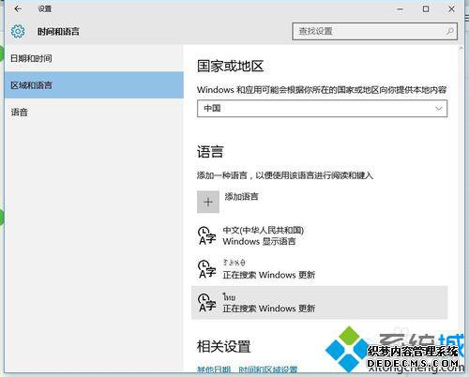Click the plus icon to add language
The image size is (469, 377).
click(208, 202)
